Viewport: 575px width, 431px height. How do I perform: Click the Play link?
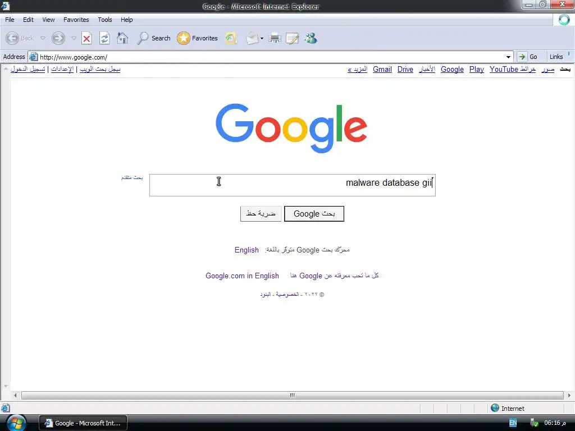pyautogui.click(x=477, y=69)
